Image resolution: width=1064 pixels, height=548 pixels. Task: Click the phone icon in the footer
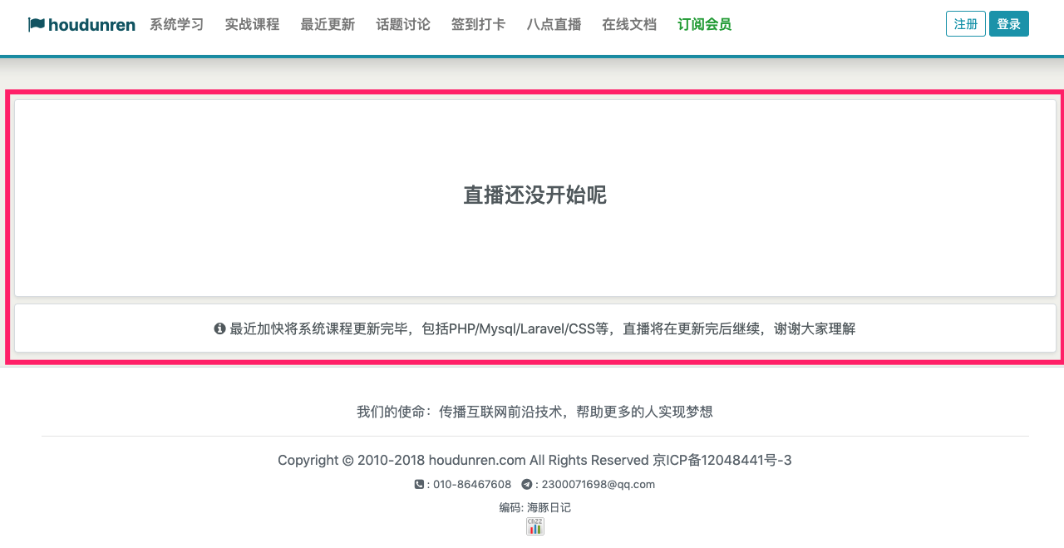point(419,484)
